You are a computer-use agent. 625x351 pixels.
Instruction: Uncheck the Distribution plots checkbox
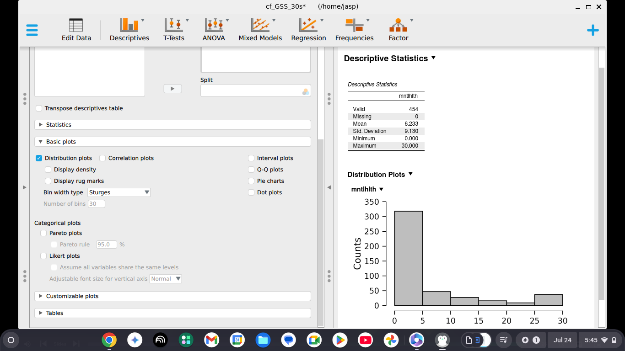[x=39, y=158]
